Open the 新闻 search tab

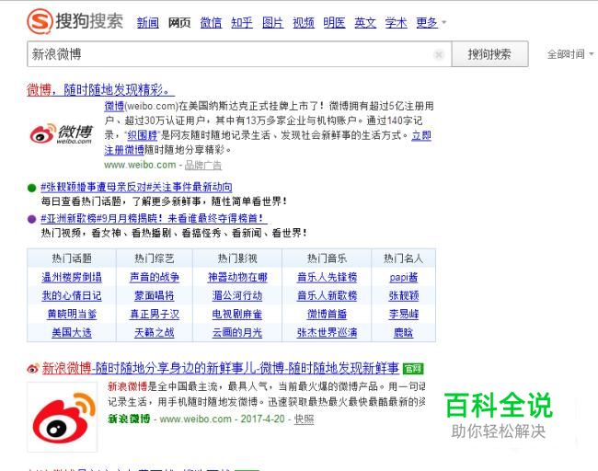(147, 23)
